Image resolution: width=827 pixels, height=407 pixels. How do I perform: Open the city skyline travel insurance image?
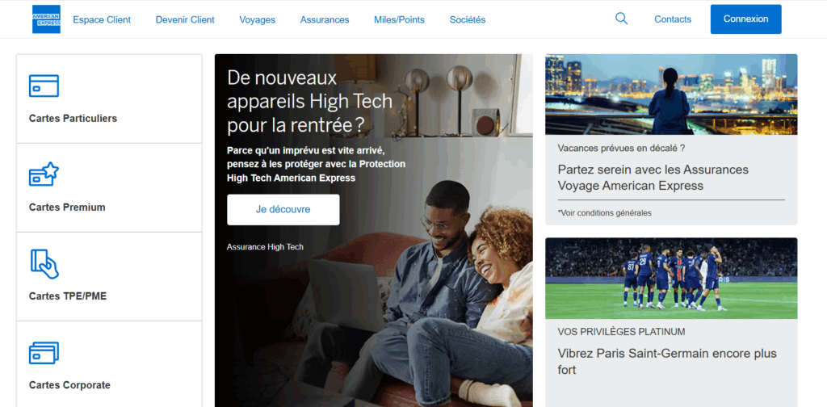point(671,94)
